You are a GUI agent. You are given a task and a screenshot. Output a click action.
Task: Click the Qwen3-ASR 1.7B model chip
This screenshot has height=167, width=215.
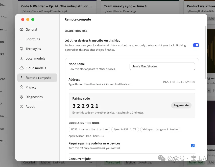tap(125, 129)
